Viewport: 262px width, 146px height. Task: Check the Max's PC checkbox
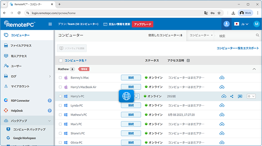click(x=60, y=124)
